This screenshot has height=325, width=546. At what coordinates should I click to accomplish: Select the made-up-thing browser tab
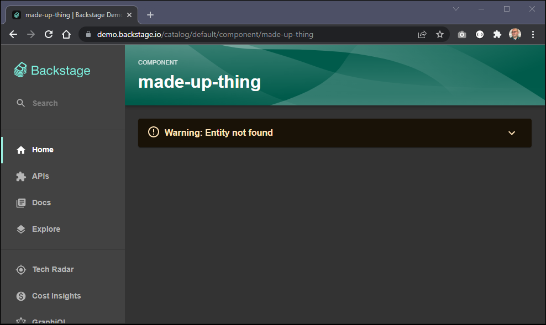72,15
